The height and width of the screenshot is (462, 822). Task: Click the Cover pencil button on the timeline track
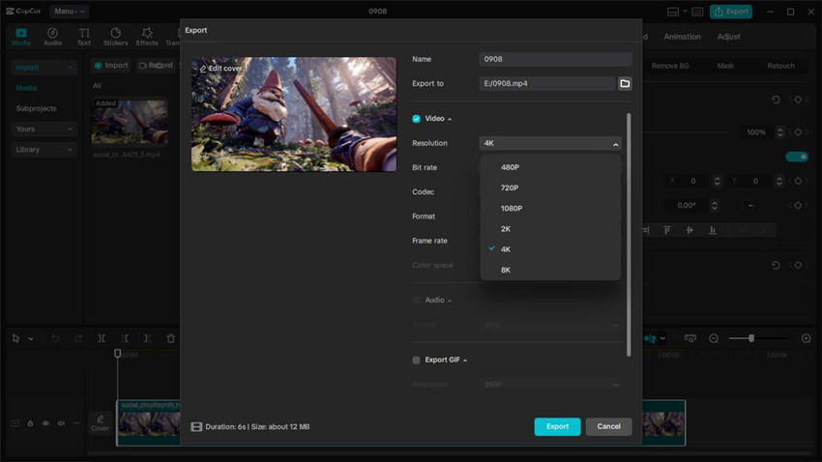pos(101,423)
